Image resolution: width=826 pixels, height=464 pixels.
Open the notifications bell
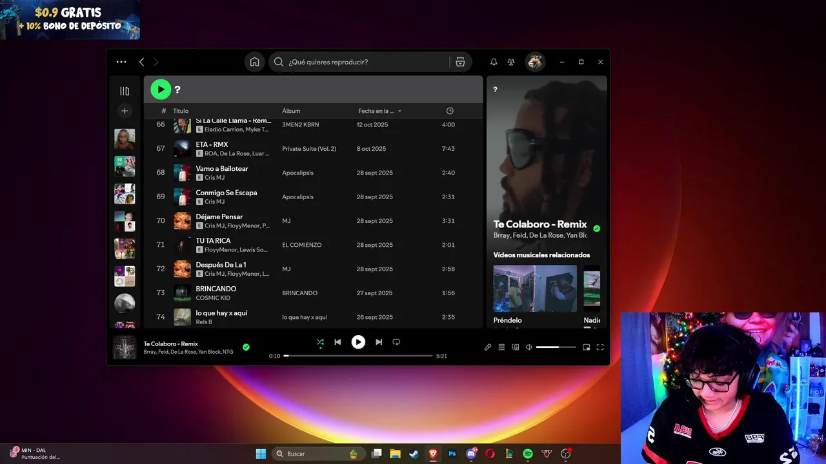tap(494, 62)
